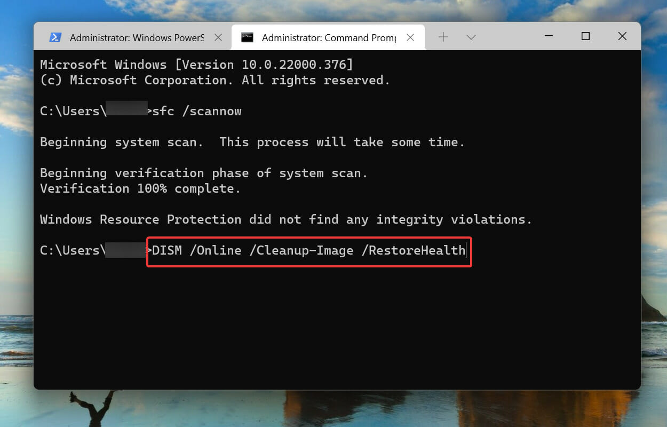
Task: Close the Windows PowerShell tab
Action: point(218,37)
